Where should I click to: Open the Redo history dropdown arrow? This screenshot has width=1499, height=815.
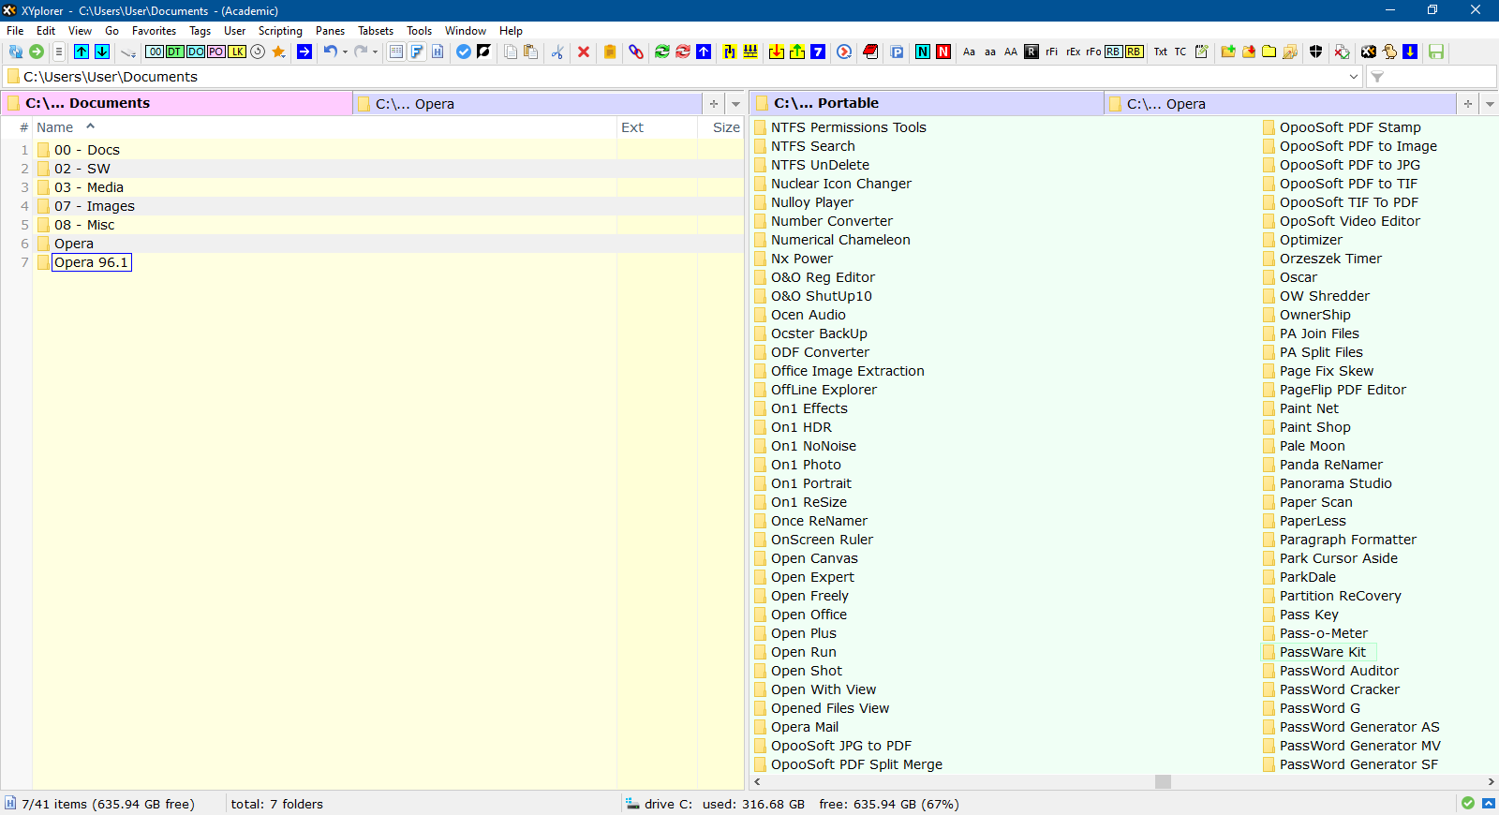tap(375, 52)
